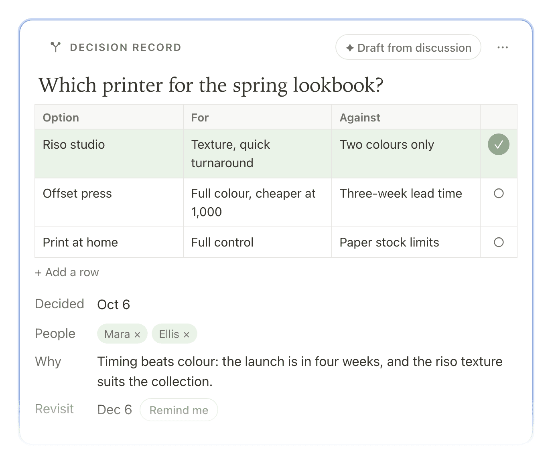Select the Print at home radio button
The width and height of the screenshot is (552, 449).
click(499, 243)
